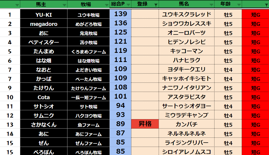Select the 馬主 header cell
Viewport: 269px width, 155px height.
coord(43,4)
